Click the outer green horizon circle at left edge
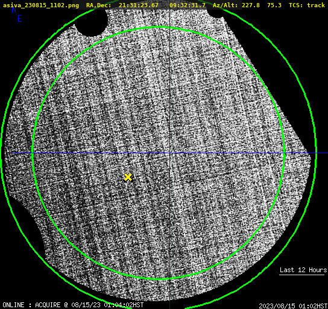This screenshot has height=309, width=328. pyautogui.click(x=2, y=153)
